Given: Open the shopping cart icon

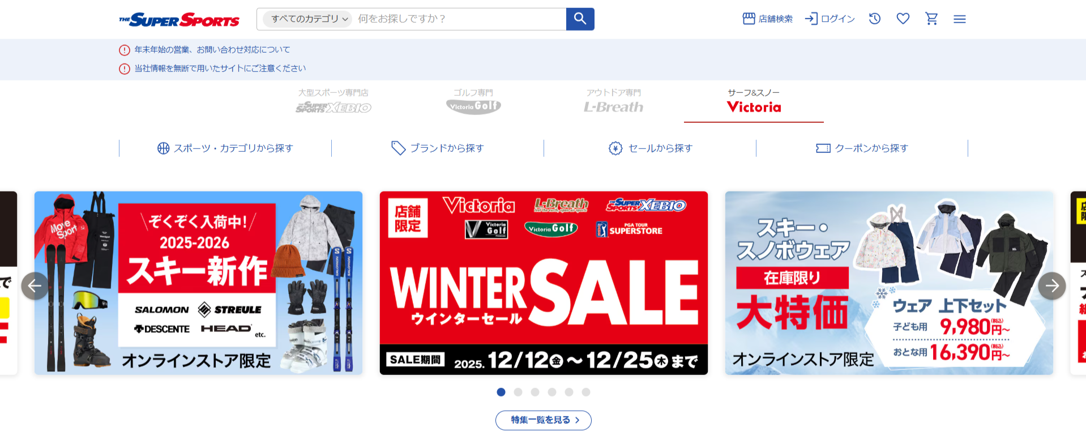Looking at the screenshot, I should pos(931,19).
